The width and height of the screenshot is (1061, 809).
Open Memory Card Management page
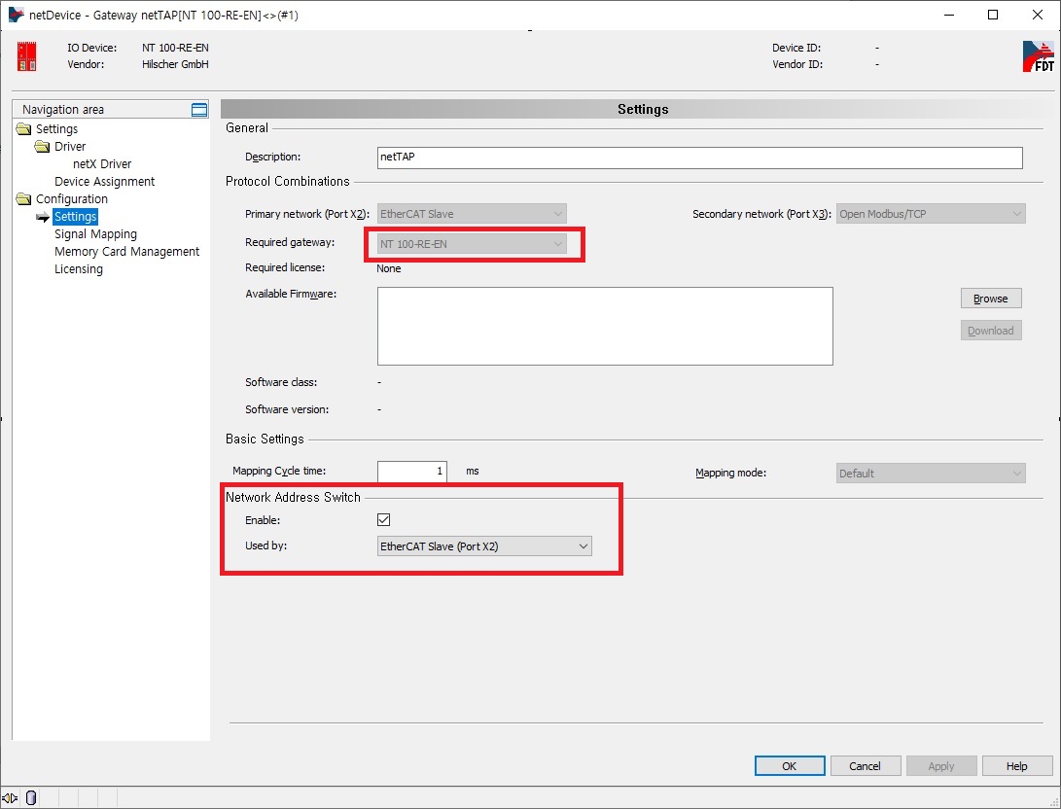pos(127,252)
